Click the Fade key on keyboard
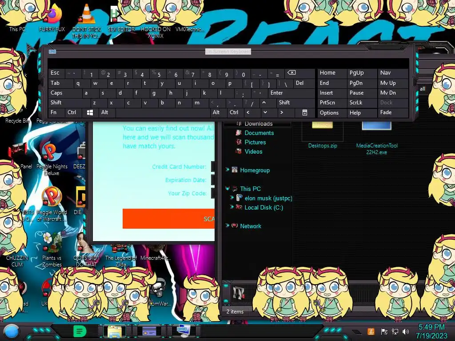455x341 pixels. tap(393, 112)
